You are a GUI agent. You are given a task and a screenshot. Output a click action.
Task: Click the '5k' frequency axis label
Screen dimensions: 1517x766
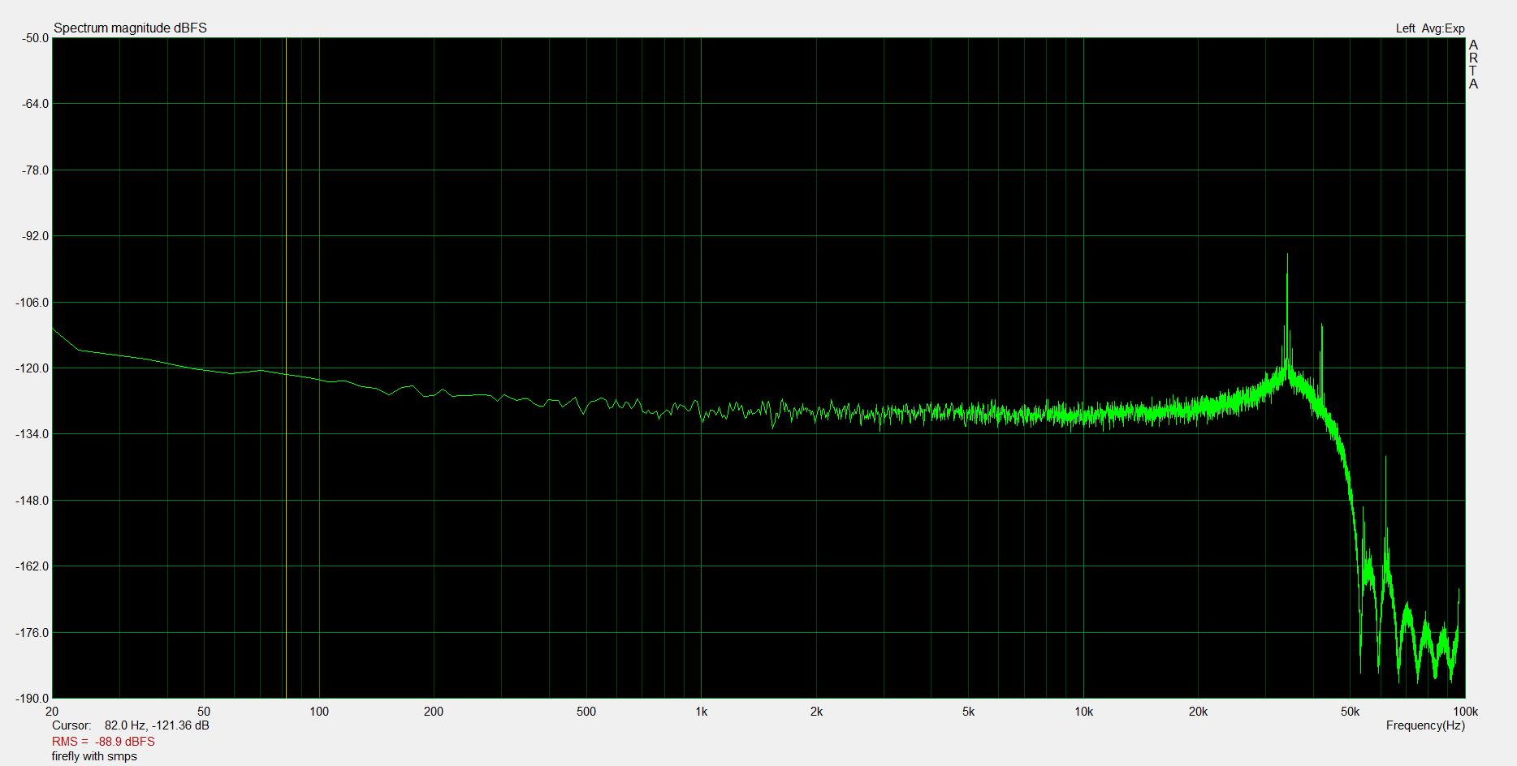click(968, 712)
